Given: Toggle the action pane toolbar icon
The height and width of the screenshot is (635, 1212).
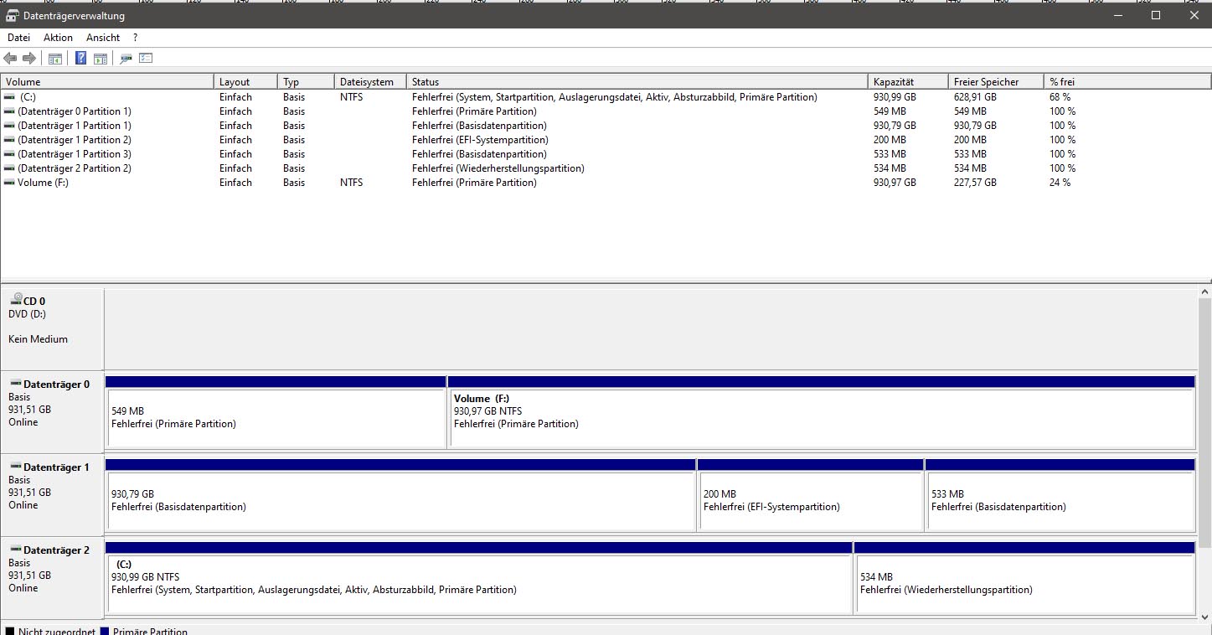Looking at the screenshot, I should tap(101, 59).
